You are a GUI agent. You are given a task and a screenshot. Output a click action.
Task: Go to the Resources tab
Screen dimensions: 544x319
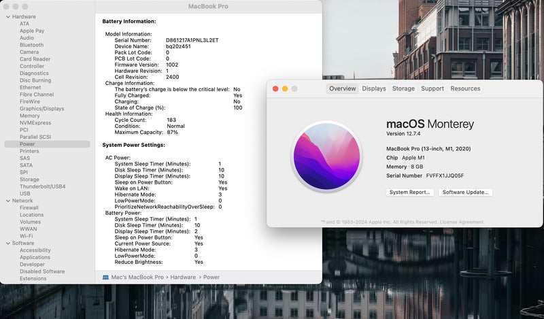(x=465, y=88)
